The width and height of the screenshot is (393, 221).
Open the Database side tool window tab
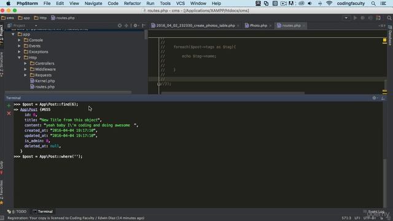pos(390,36)
